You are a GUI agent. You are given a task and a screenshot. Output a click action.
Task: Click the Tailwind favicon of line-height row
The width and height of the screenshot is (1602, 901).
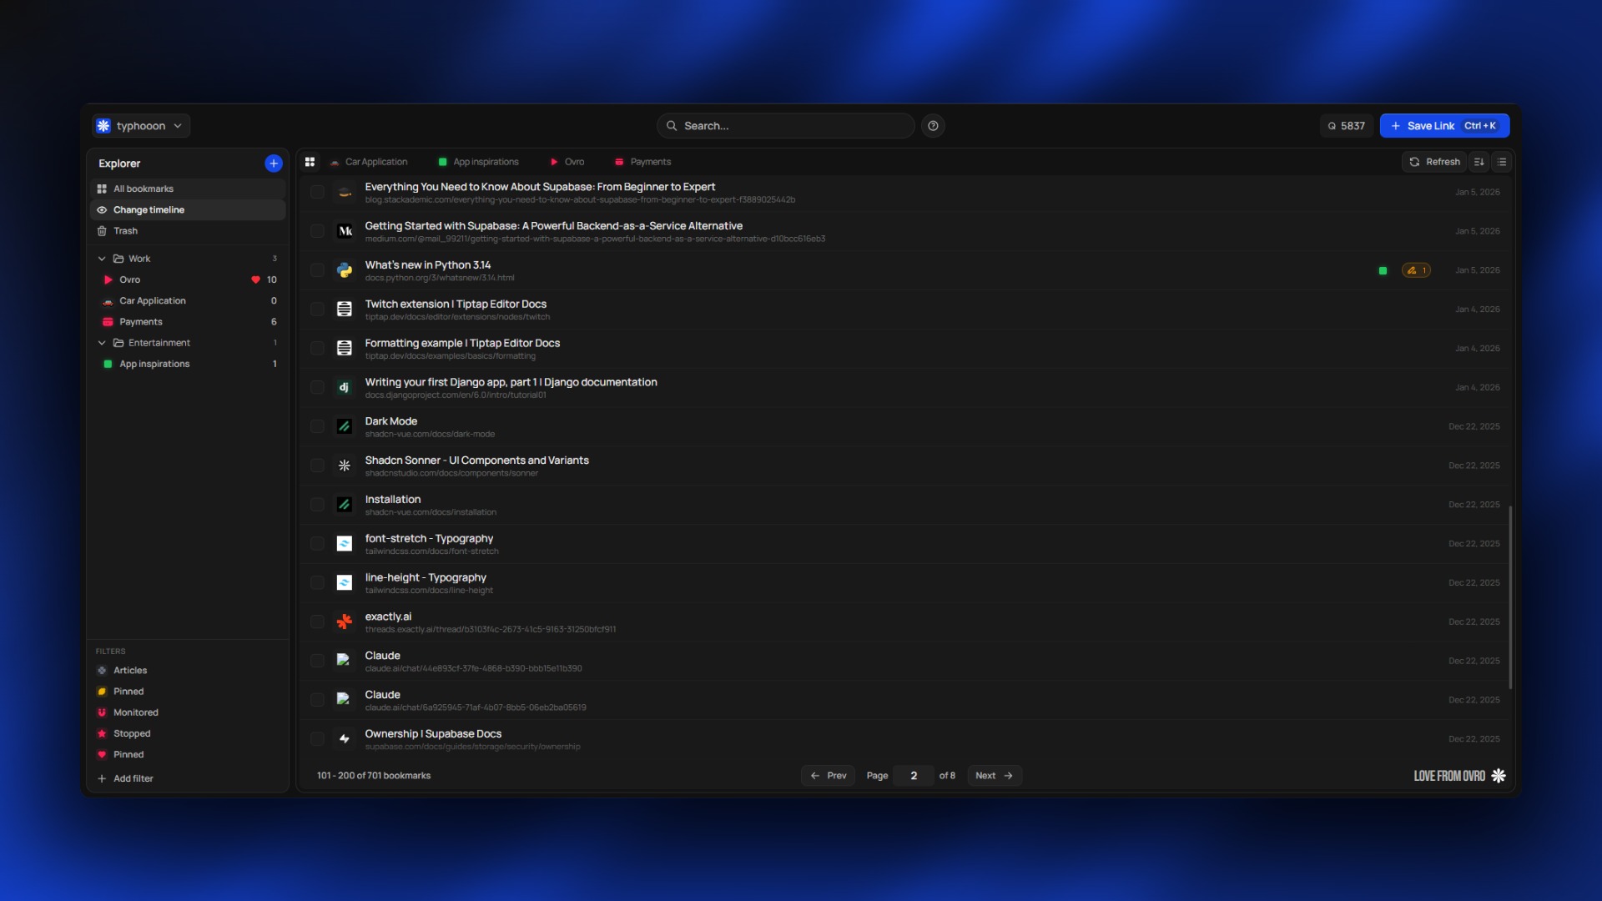344,582
